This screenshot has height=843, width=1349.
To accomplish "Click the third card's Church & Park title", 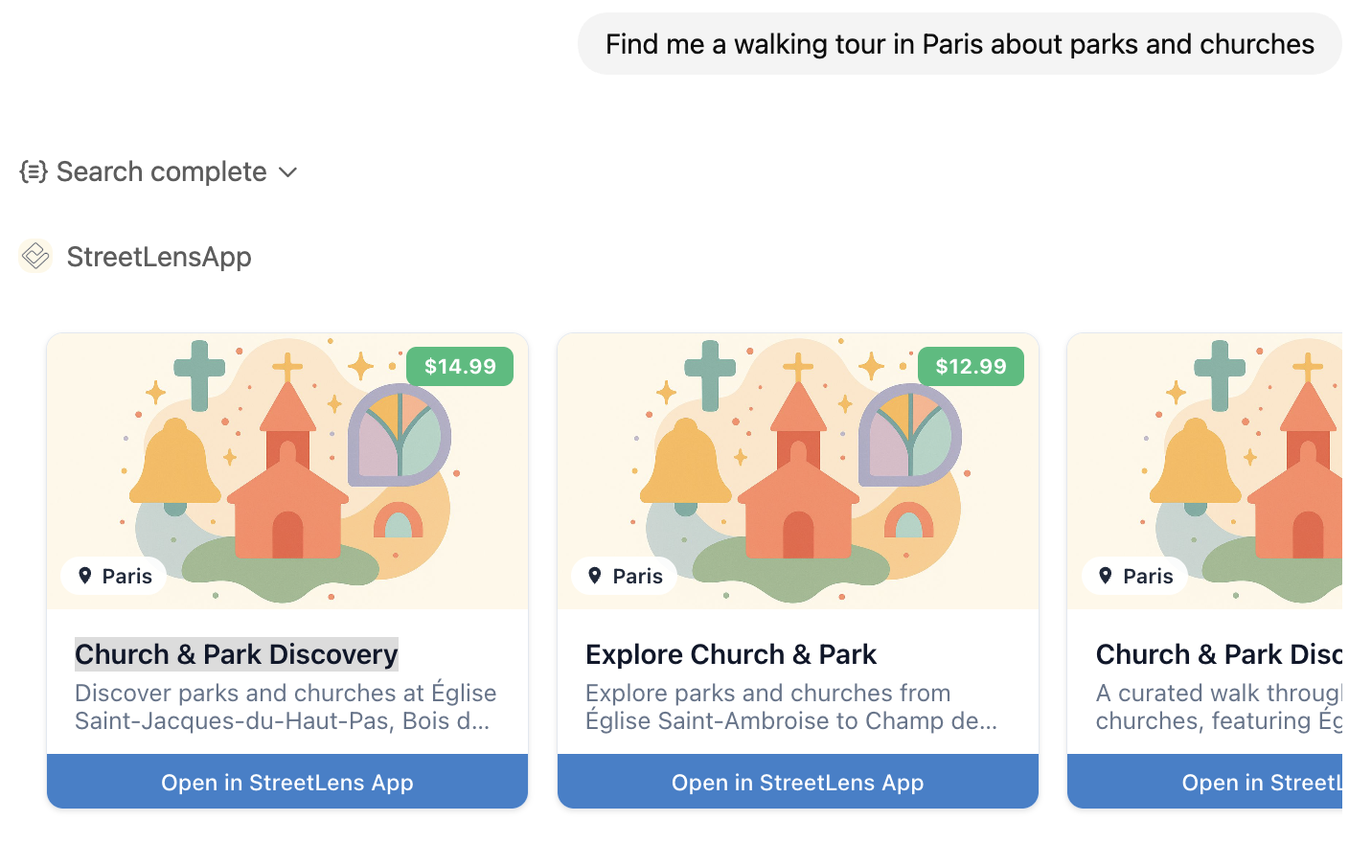I will point(1219,654).
